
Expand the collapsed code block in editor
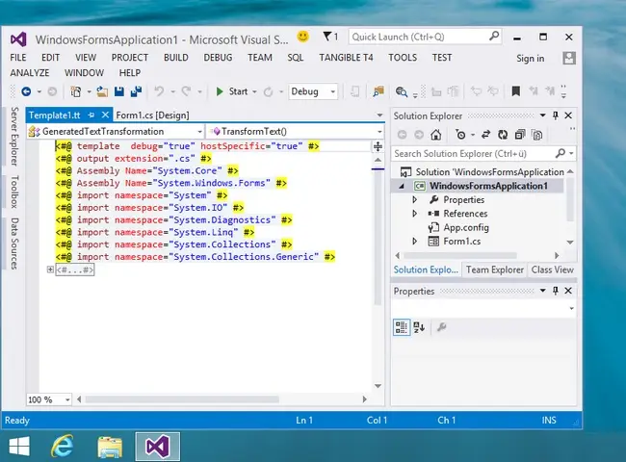[50, 270]
